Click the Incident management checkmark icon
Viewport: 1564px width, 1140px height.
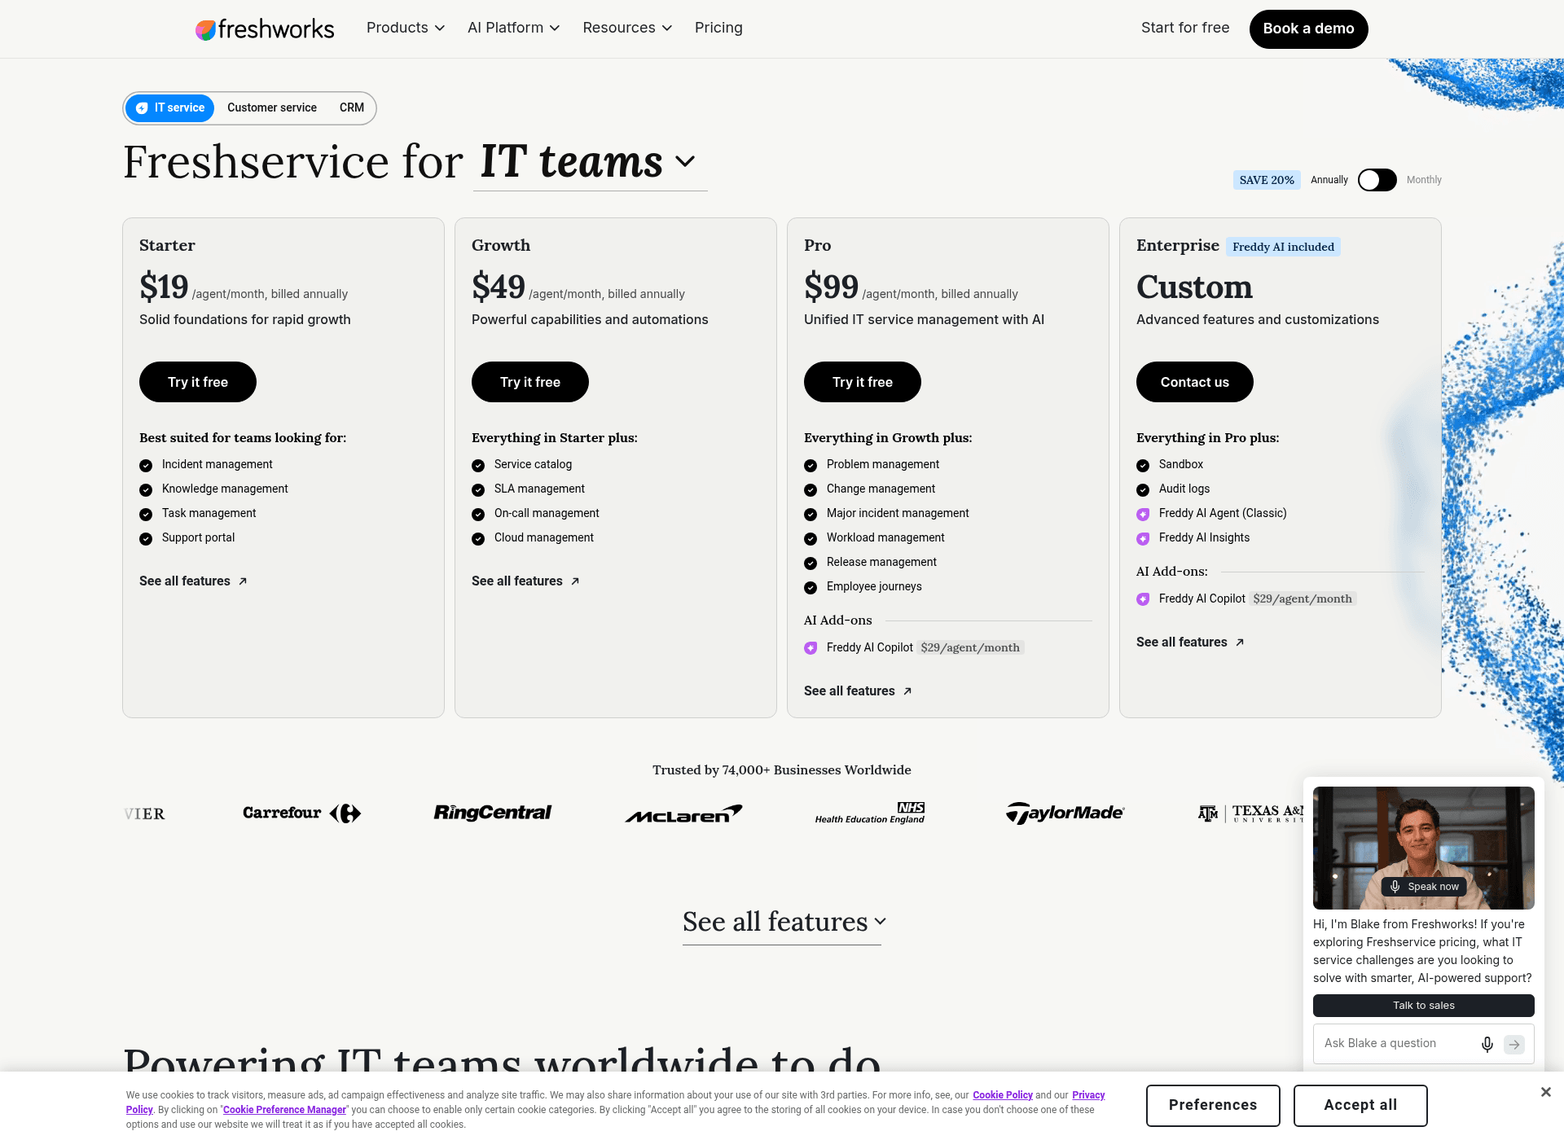[146, 466]
